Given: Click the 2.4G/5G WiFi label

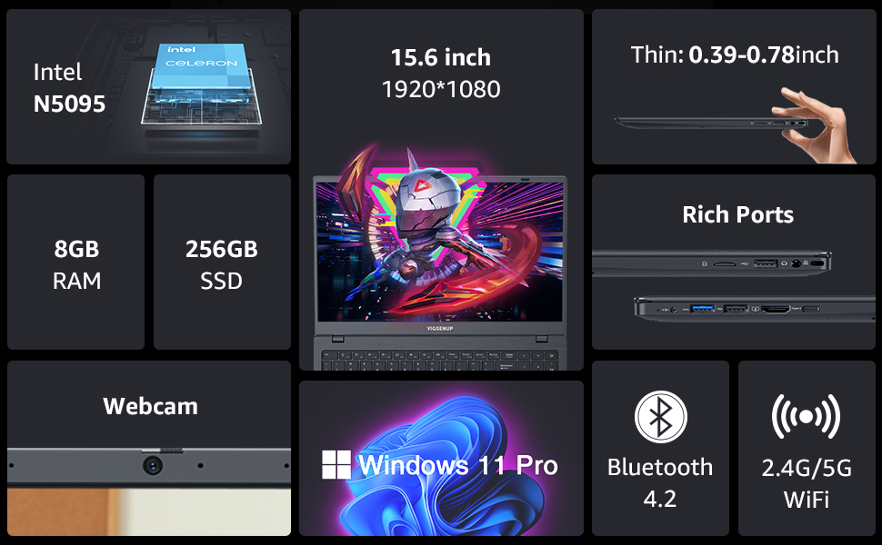Looking at the screenshot, I should coord(807,483).
